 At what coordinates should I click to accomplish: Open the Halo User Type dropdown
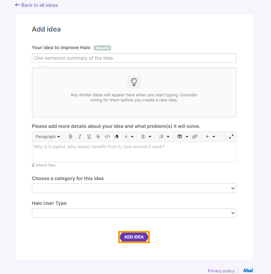pos(134,213)
